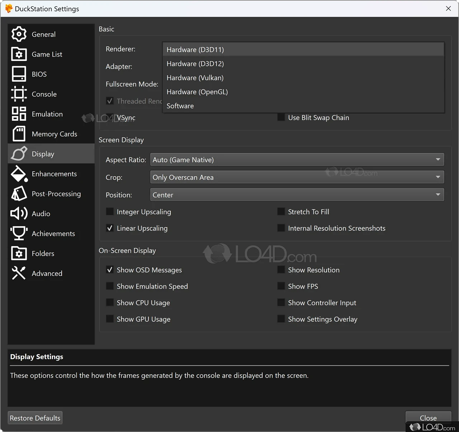Open Enhancements settings label

point(54,174)
